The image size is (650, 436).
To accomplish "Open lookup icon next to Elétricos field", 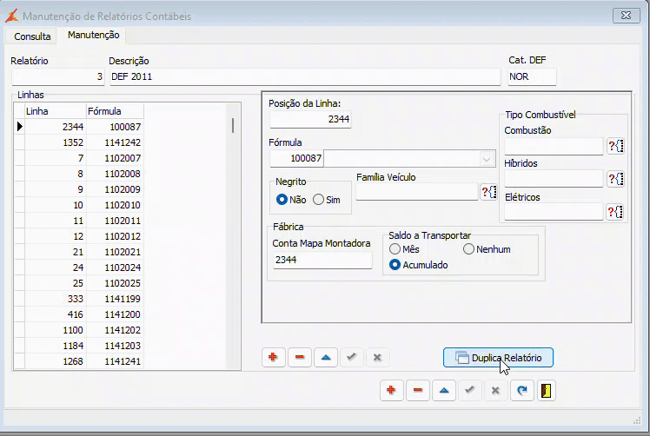I will (x=616, y=212).
